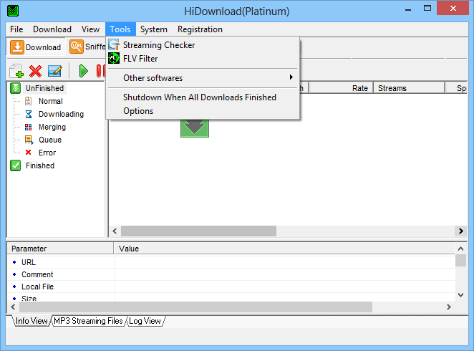474x351 pixels.
Task: Select the Queue tree item
Action: point(50,140)
